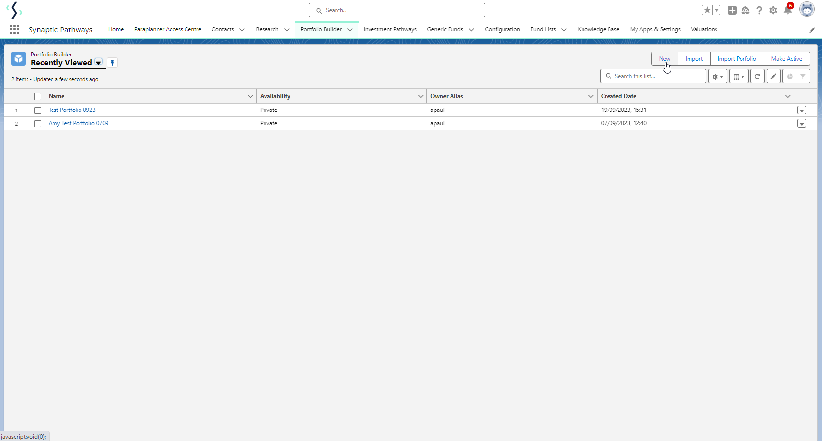822x441 pixels.
Task: Click the global Search field
Action: (x=397, y=10)
